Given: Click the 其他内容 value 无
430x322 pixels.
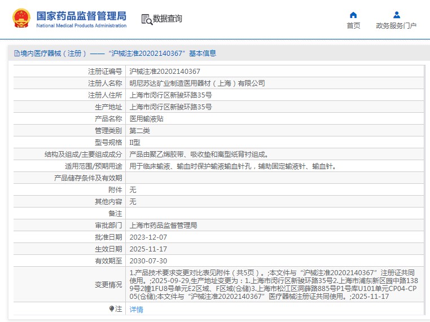Looking at the screenshot, I should (x=133, y=201).
